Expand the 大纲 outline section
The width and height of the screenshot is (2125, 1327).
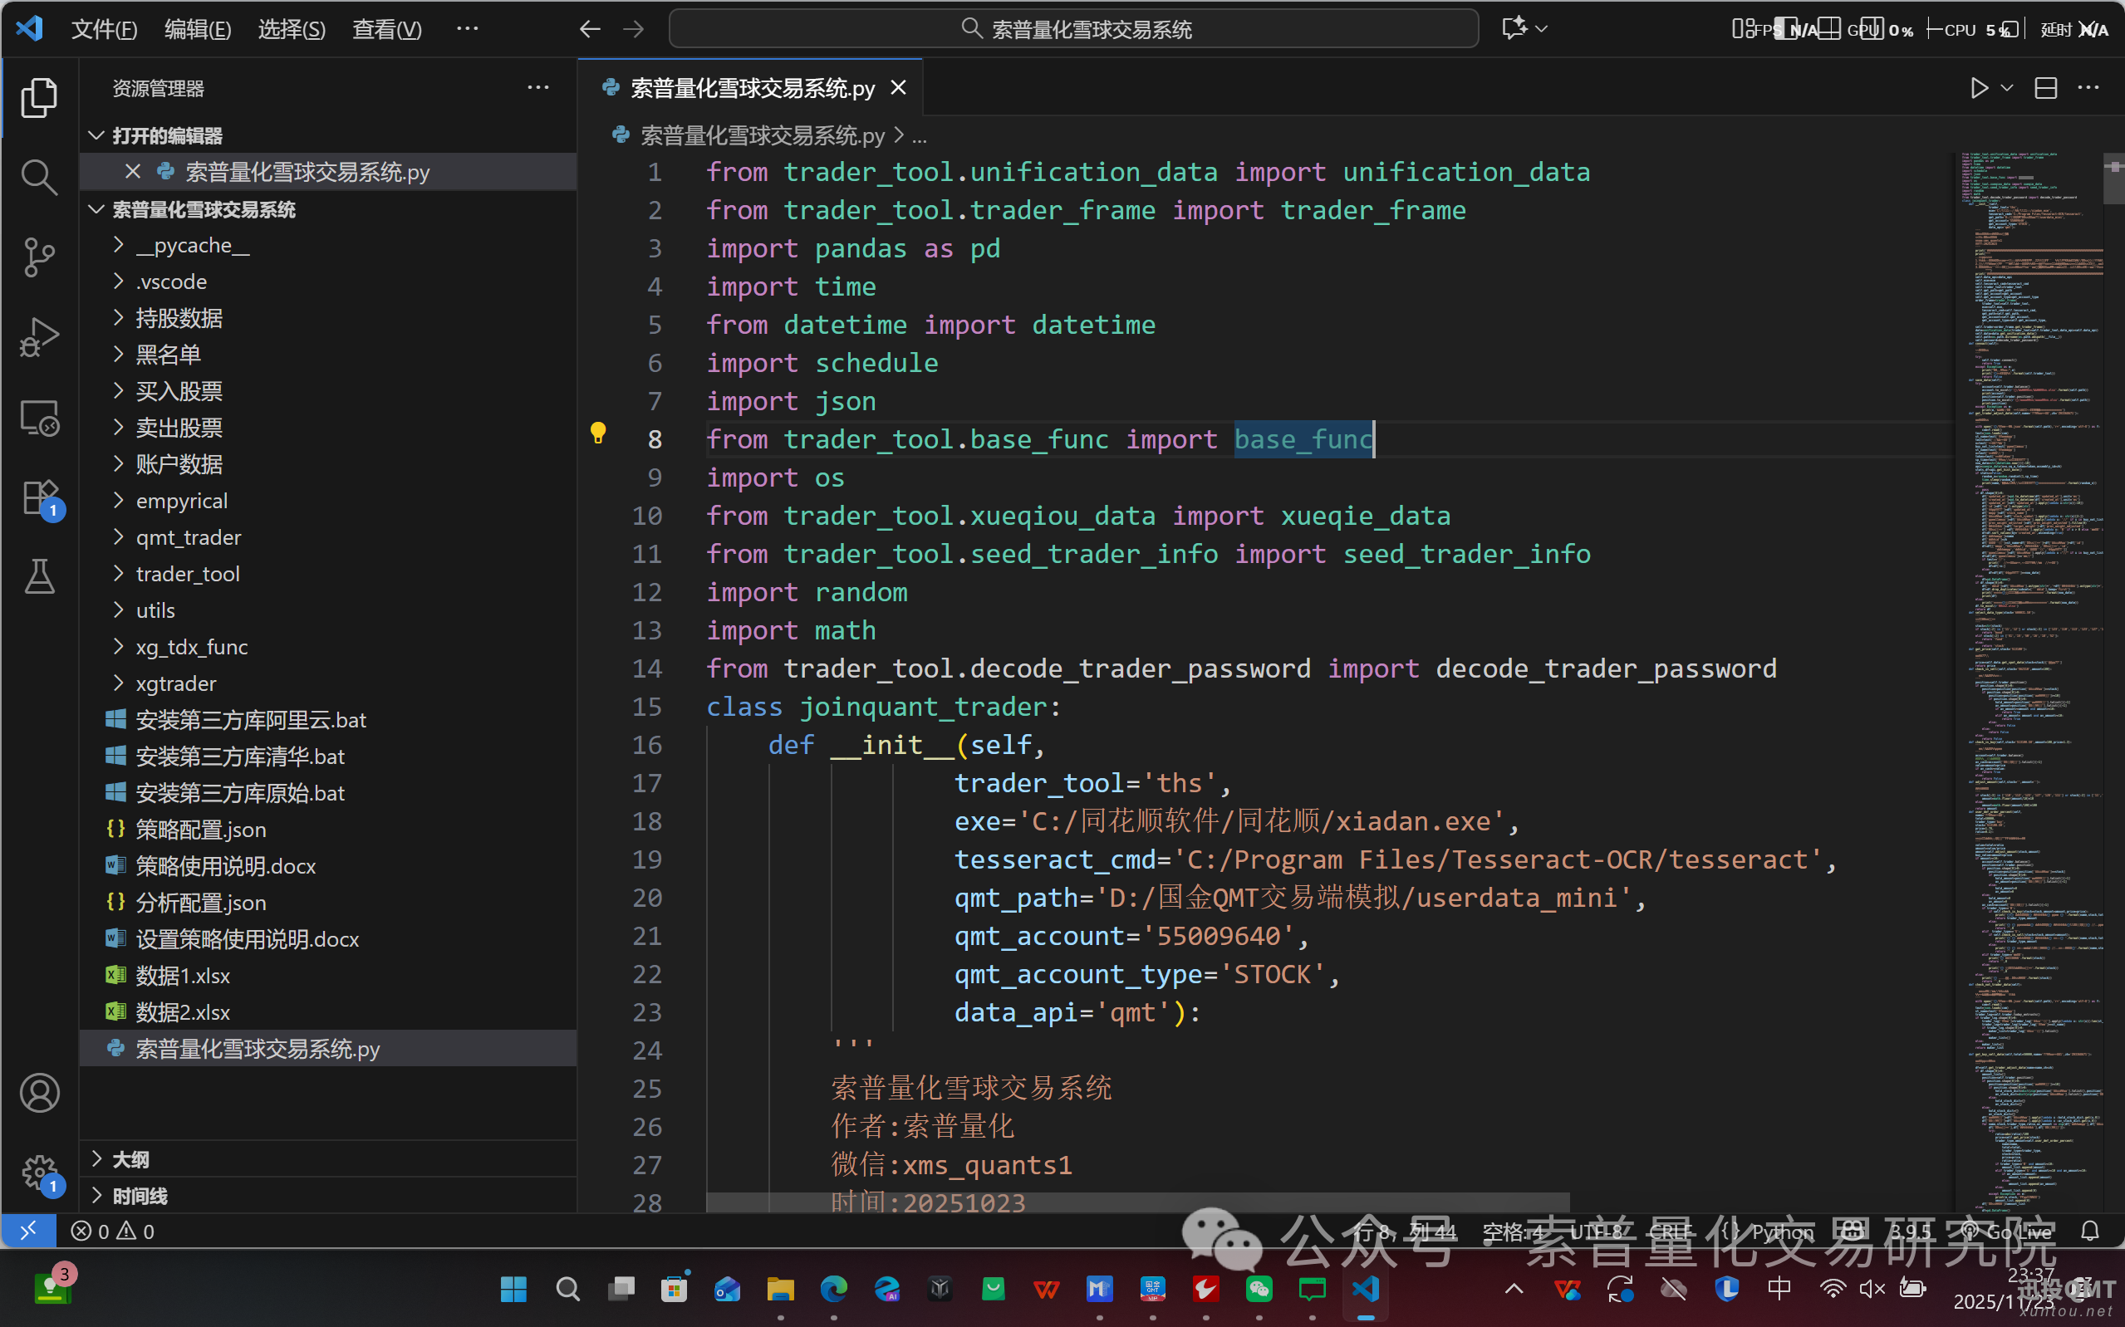click(x=130, y=1159)
